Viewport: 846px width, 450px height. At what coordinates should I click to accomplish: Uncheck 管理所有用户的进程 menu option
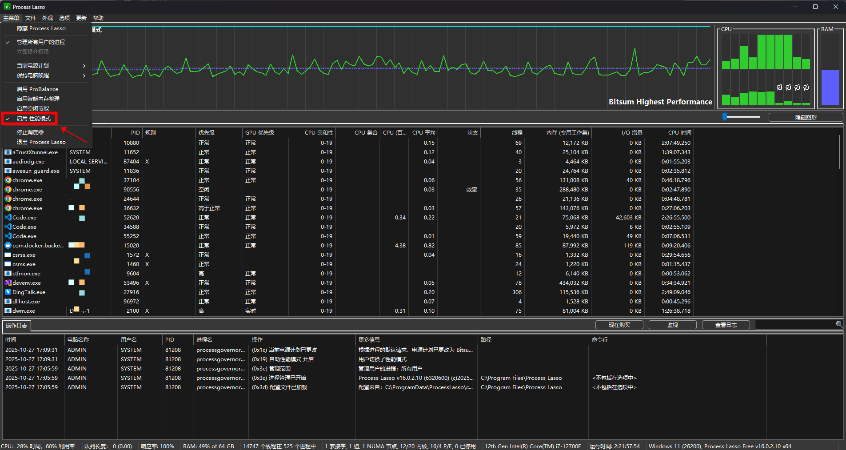tap(41, 42)
